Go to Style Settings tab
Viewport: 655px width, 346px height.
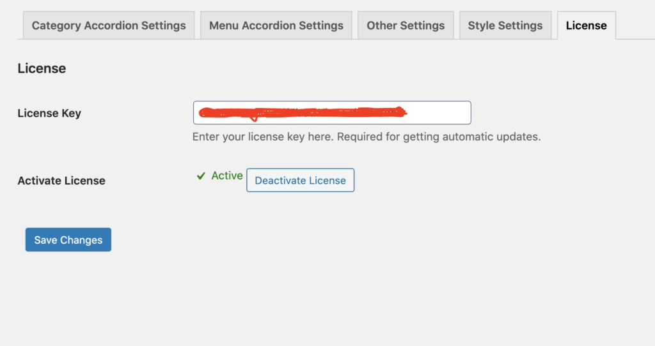(505, 26)
